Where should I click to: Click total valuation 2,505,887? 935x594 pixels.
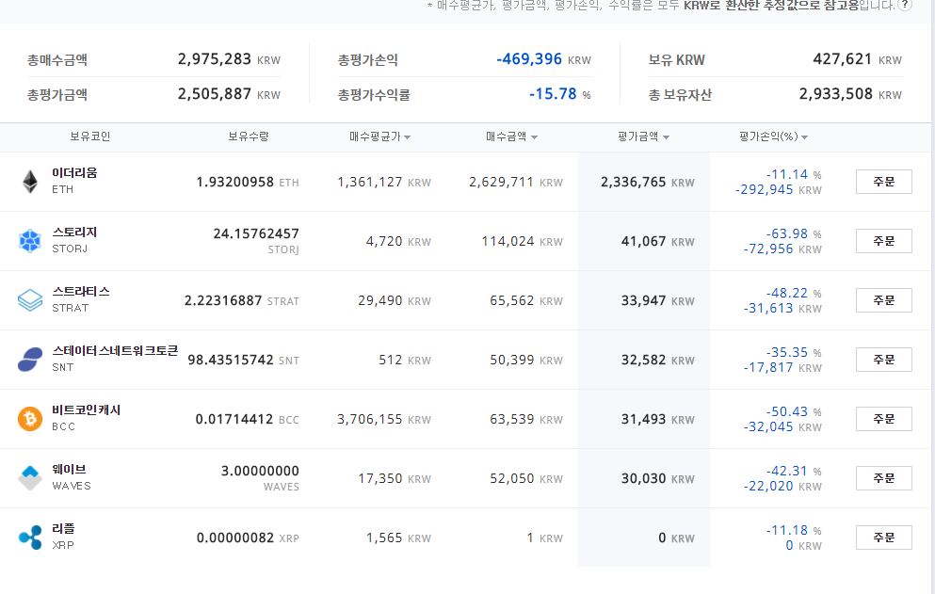(214, 93)
